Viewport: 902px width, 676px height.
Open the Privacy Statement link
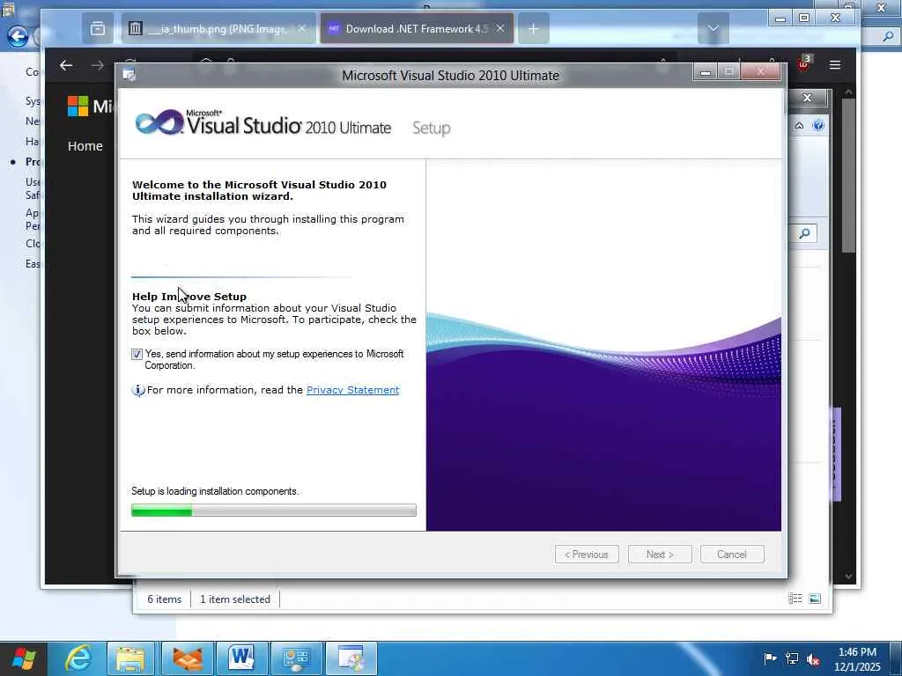(x=352, y=390)
